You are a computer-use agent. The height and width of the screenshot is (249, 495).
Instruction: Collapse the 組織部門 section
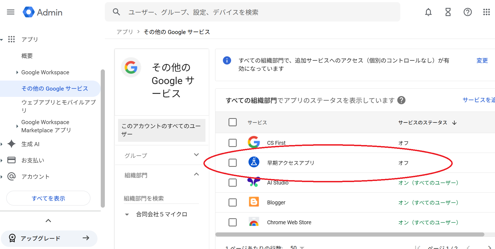(x=196, y=175)
